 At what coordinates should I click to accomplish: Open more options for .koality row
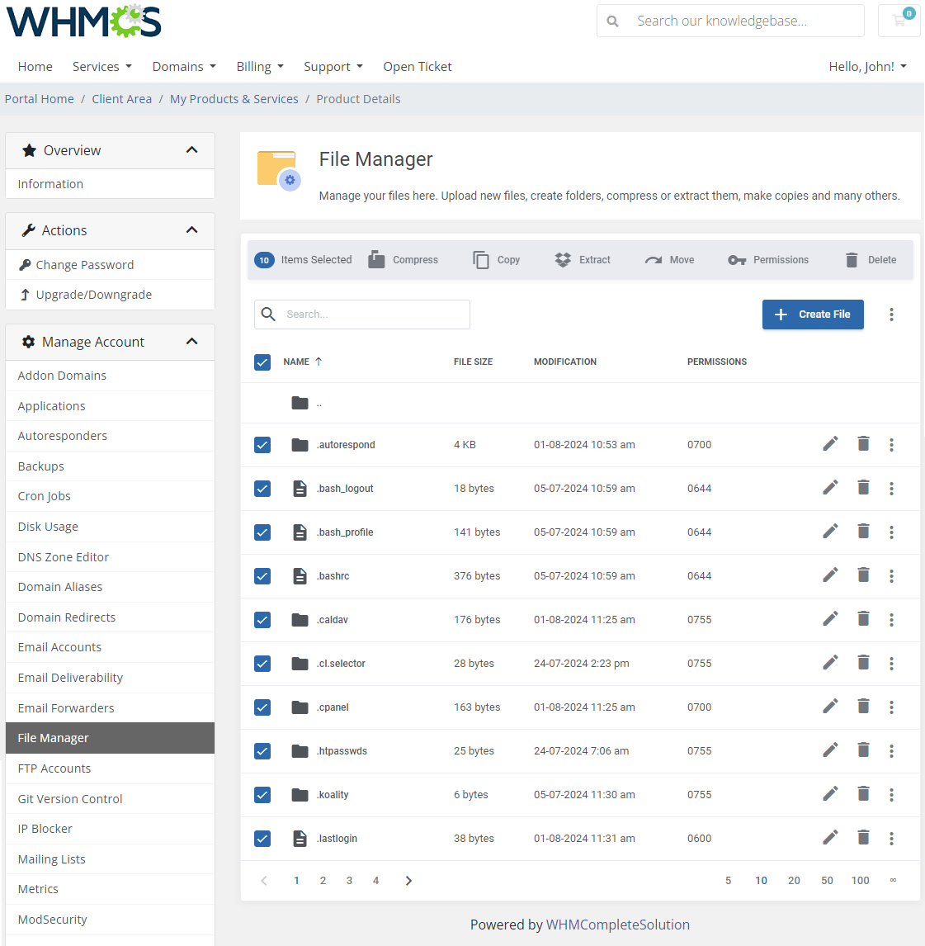(x=891, y=795)
